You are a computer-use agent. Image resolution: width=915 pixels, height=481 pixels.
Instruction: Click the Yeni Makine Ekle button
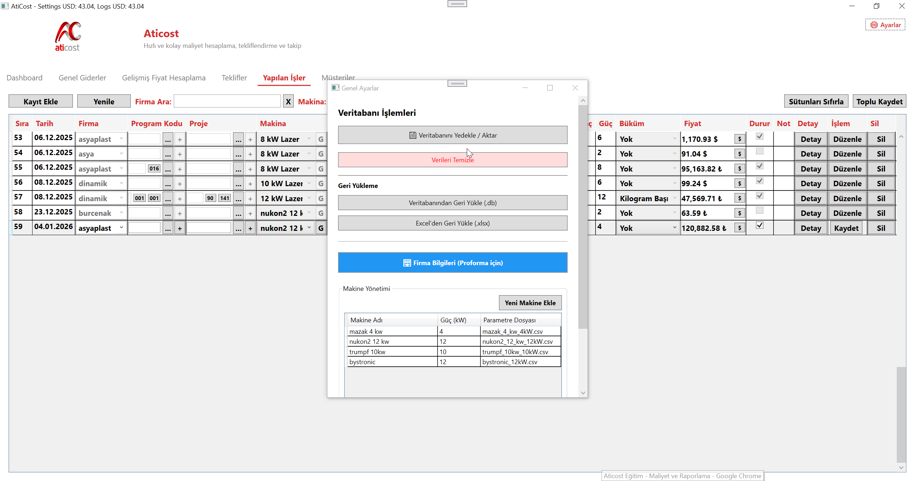530,303
